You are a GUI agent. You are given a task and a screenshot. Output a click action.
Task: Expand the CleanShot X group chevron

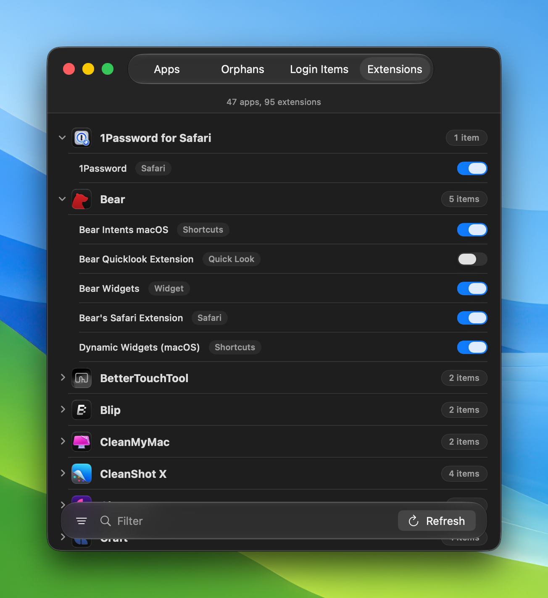tap(63, 473)
